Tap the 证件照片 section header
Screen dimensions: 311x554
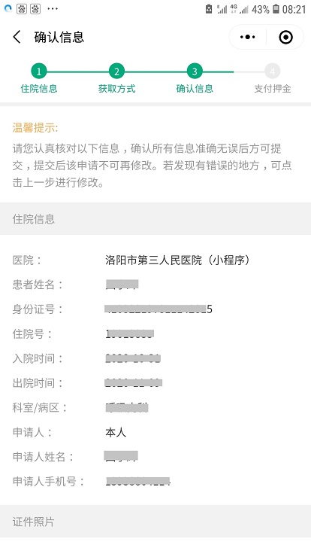pyautogui.click(x=155, y=522)
